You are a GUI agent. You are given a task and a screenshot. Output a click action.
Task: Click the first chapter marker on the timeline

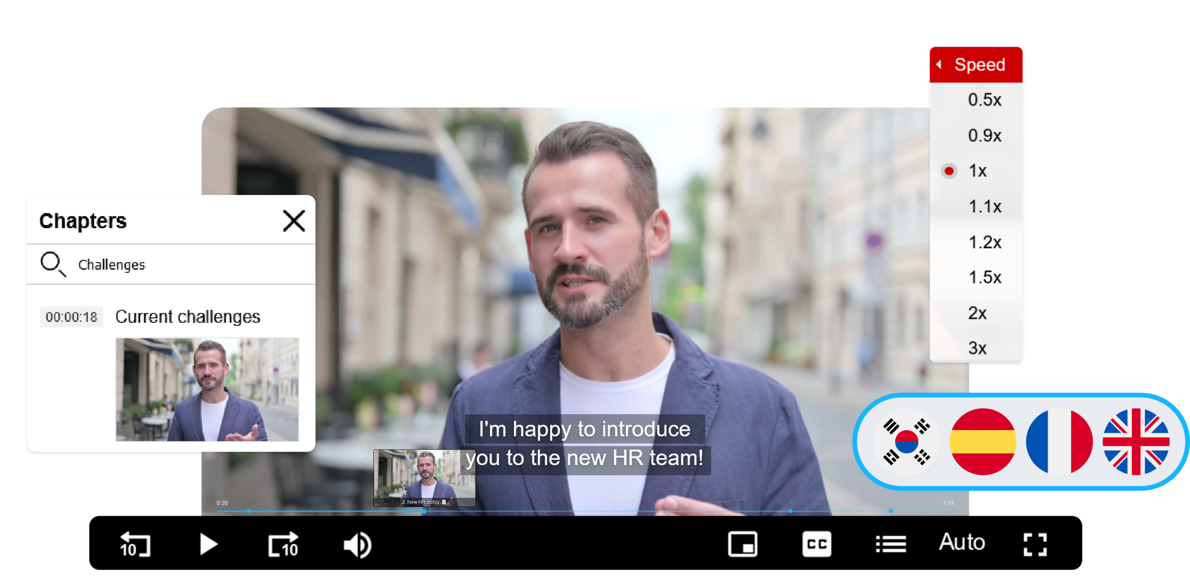[248, 511]
